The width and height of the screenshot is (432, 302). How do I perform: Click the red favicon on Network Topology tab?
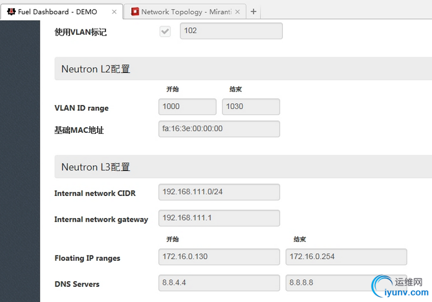pos(135,12)
